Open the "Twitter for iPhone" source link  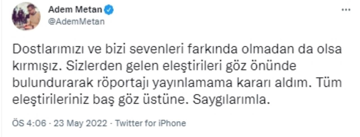(150, 123)
